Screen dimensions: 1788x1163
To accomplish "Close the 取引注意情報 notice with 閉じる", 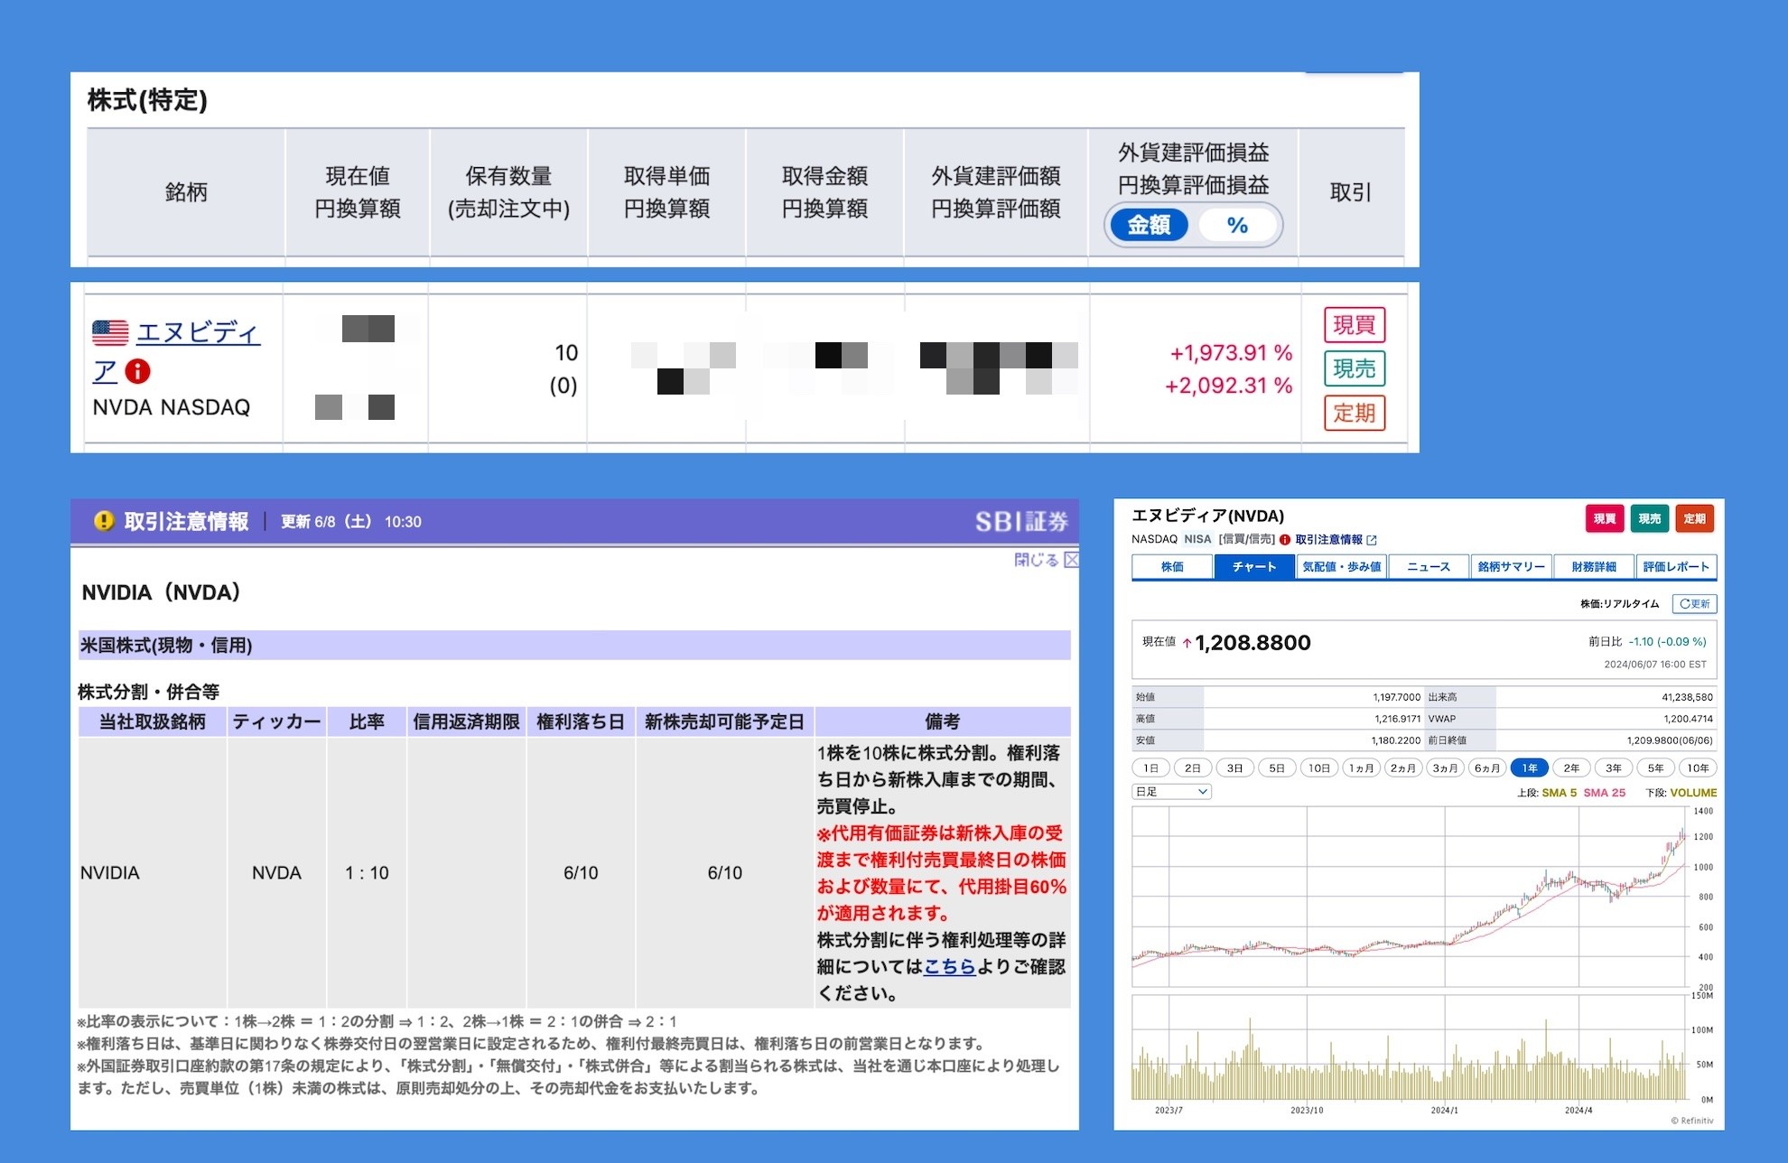I will [x=1046, y=560].
